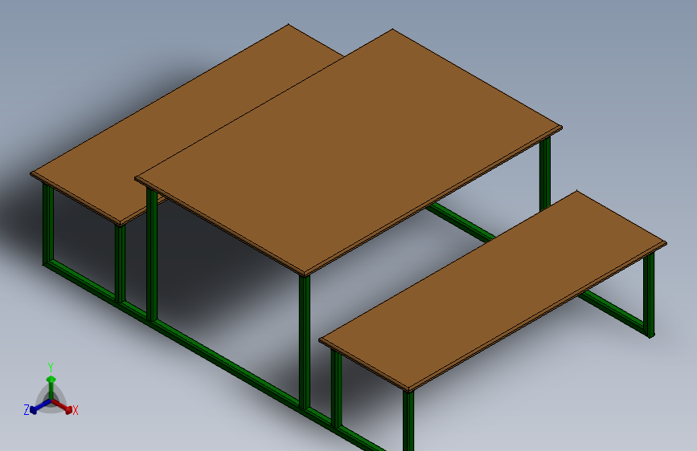697x451 pixels.
Task: Click the blue Z axis of the orientation triad
Action: [39, 406]
